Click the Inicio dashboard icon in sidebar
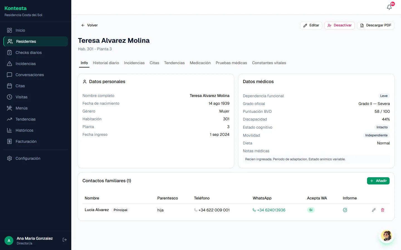The image size is (401, 250). coord(9,30)
